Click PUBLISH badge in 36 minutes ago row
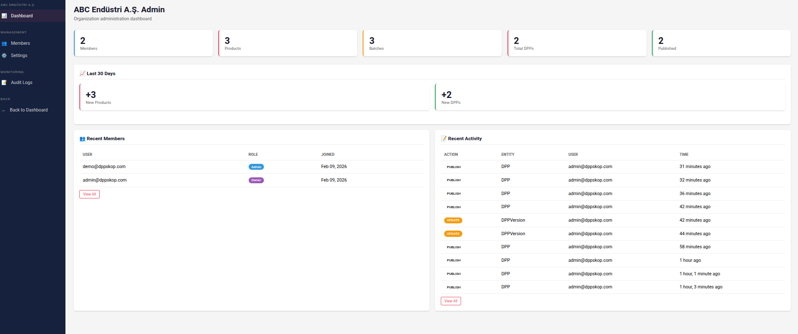Viewport: 798px width, 334px height. pyautogui.click(x=454, y=194)
